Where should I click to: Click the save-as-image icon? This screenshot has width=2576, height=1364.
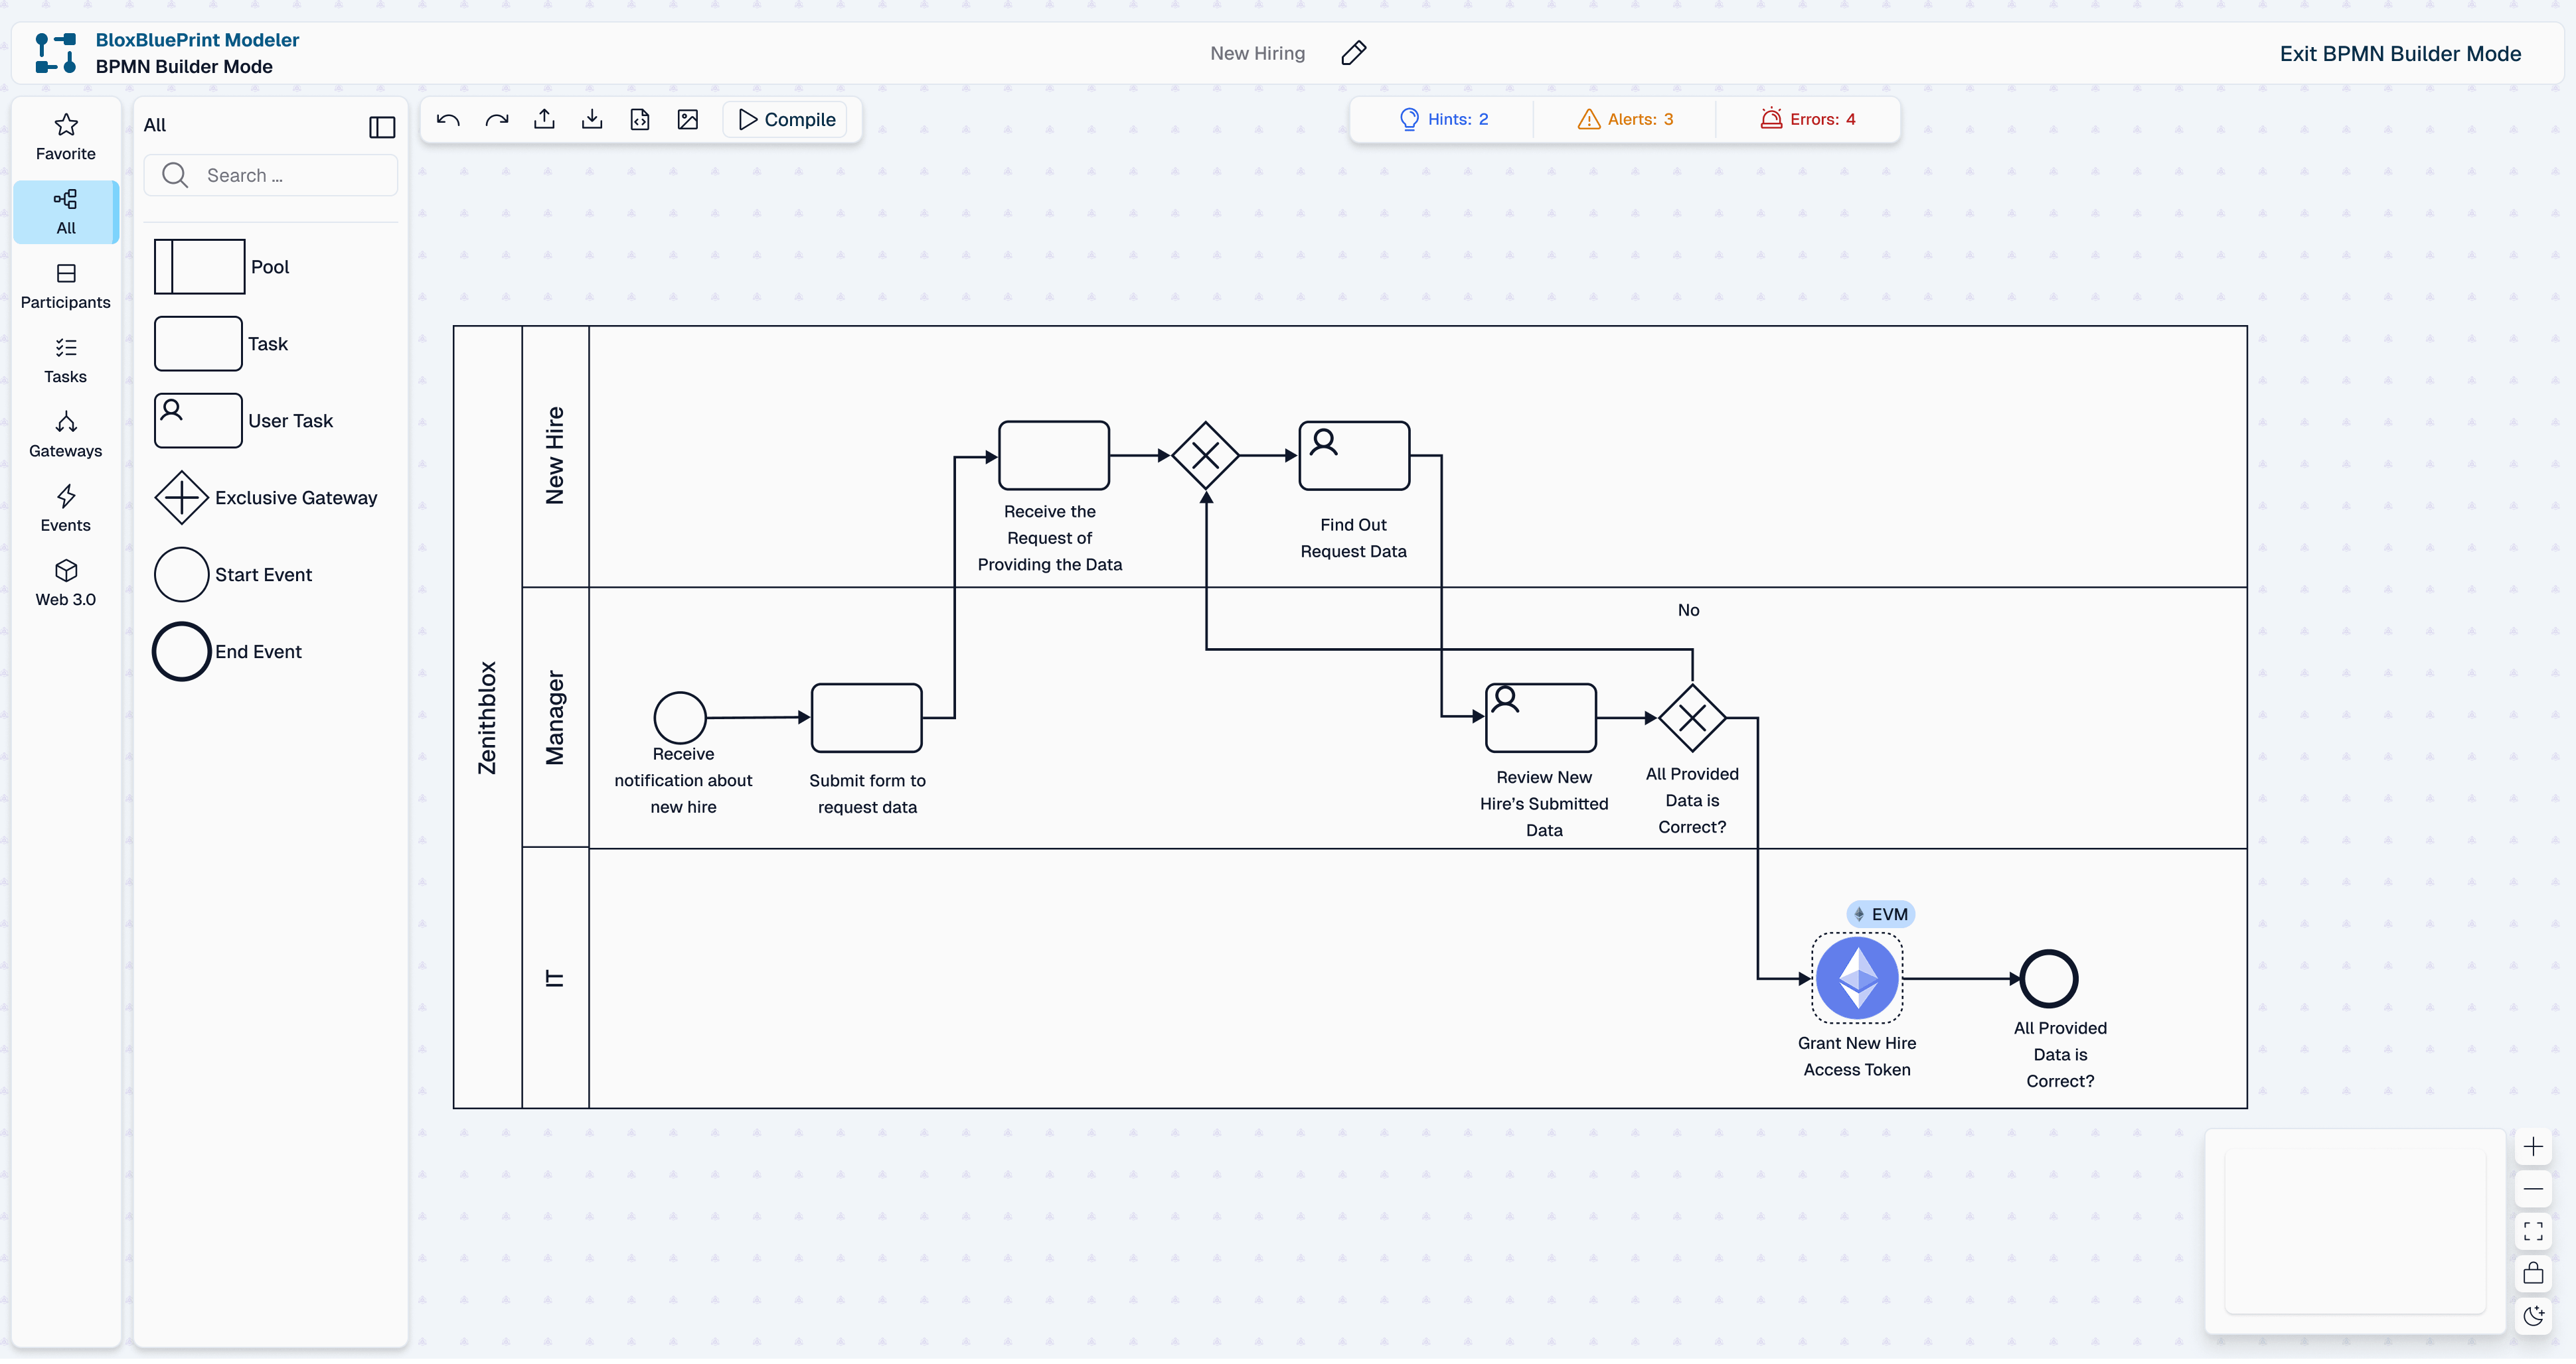(x=688, y=120)
